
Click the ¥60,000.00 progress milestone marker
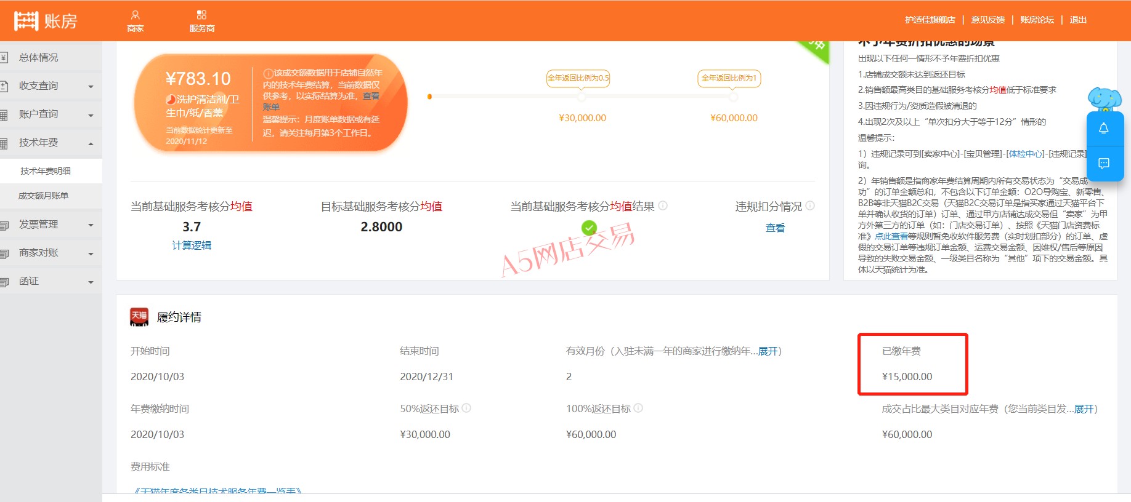point(733,97)
